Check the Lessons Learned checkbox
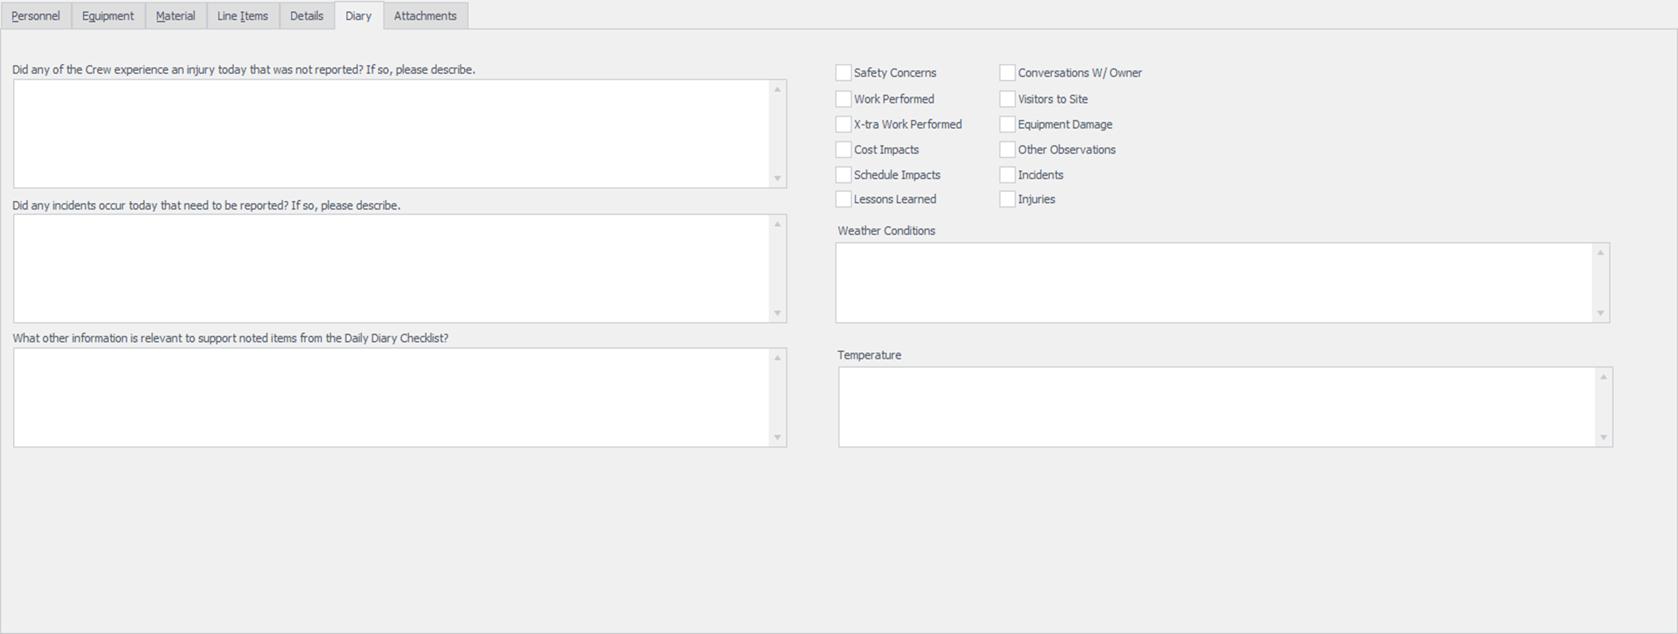 [843, 199]
